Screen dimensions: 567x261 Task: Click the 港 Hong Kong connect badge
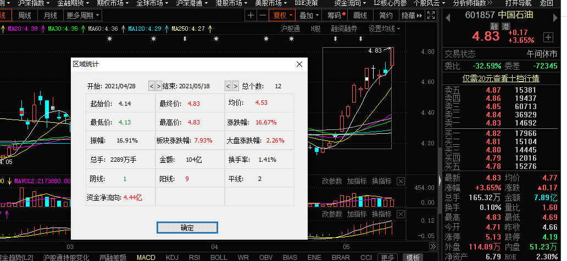tap(505, 26)
